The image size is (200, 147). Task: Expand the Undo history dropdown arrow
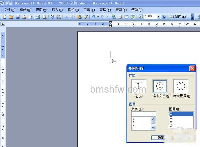pyautogui.click(x=98, y=17)
